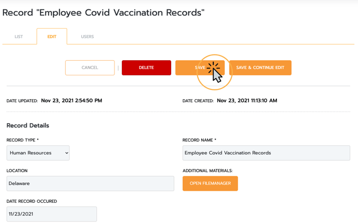Click the OPEN FILEMANAGER button
This screenshot has height=224, width=358.
click(210, 183)
